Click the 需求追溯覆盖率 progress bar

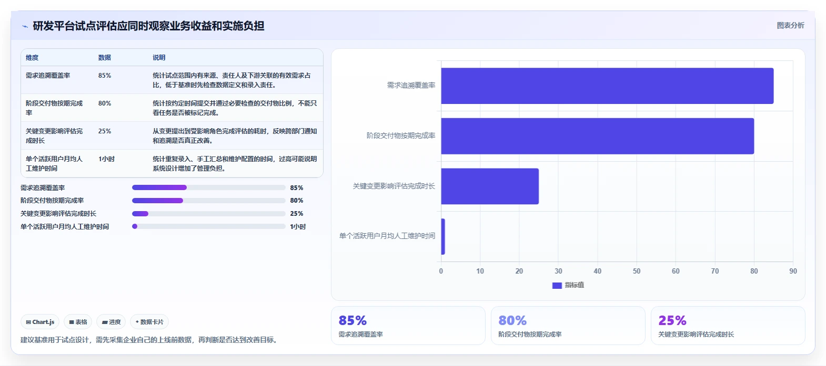(208, 187)
